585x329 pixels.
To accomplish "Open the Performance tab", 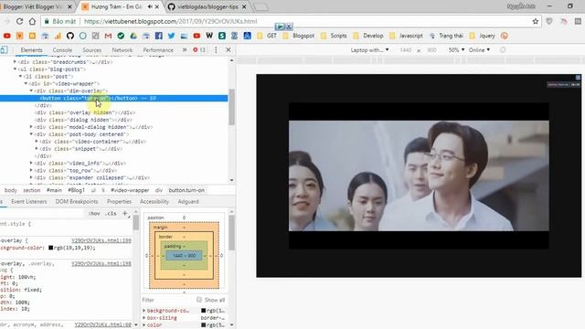I will [158, 50].
